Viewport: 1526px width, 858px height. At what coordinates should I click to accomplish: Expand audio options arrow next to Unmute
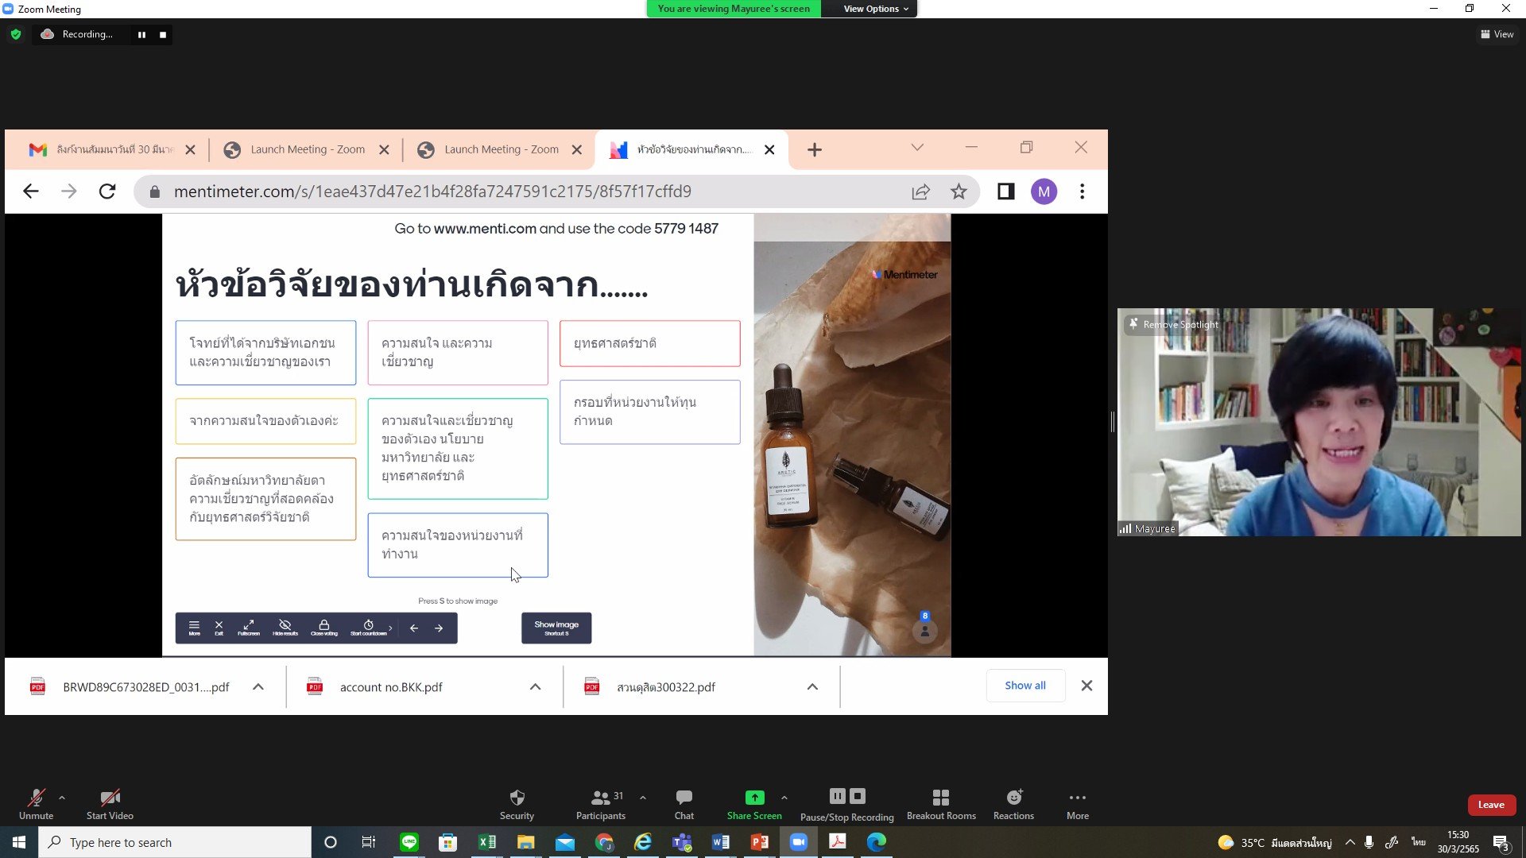tap(62, 798)
